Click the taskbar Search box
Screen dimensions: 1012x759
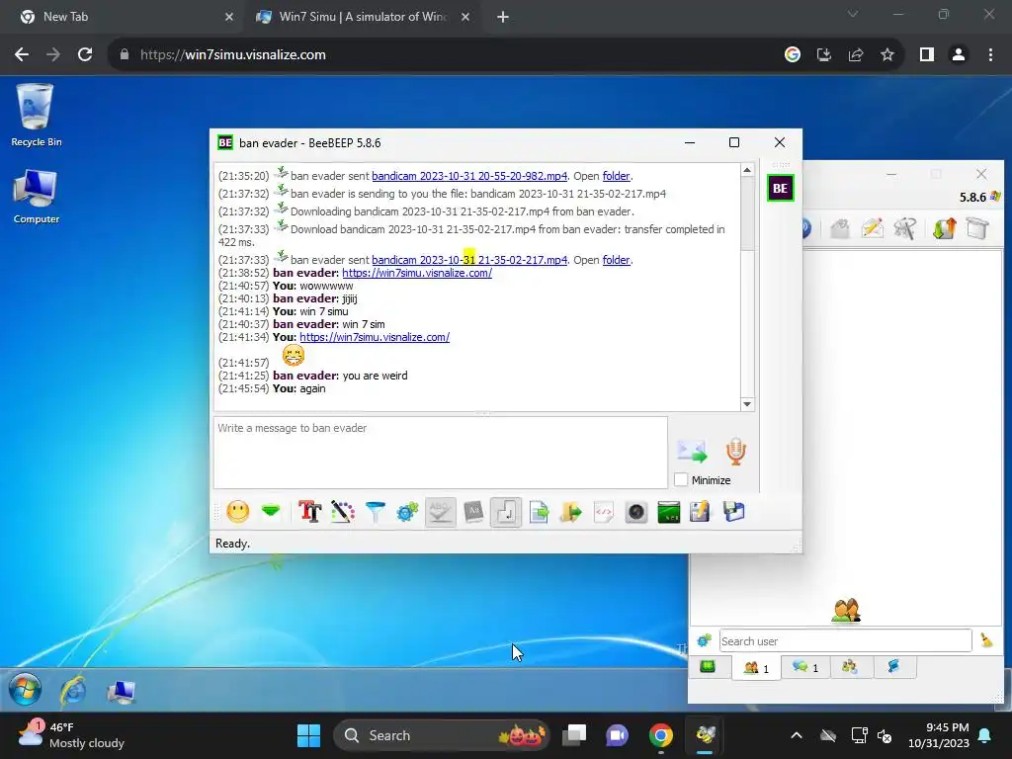(442, 735)
